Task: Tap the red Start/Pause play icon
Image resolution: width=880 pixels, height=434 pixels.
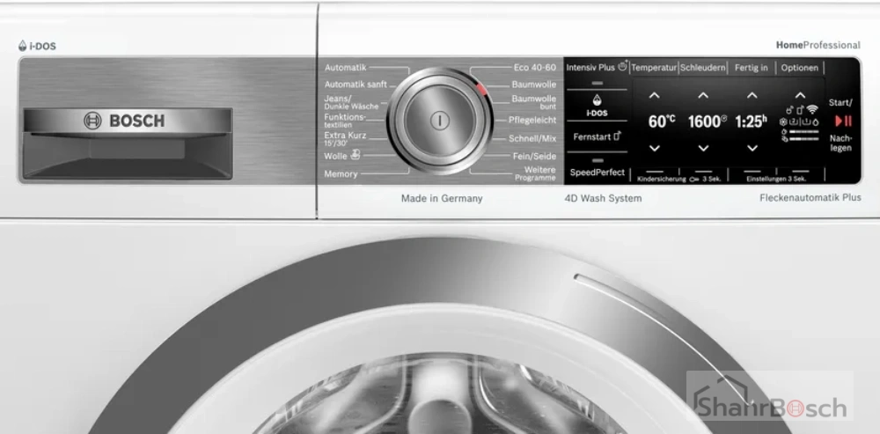Action: [x=843, y=121]
